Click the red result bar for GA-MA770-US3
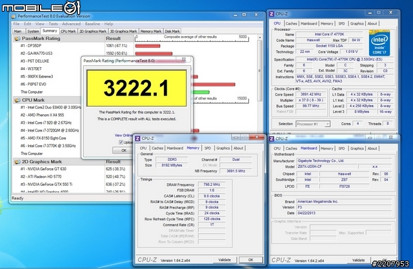This screenshot has height=269, width=413. pos(154,54)
